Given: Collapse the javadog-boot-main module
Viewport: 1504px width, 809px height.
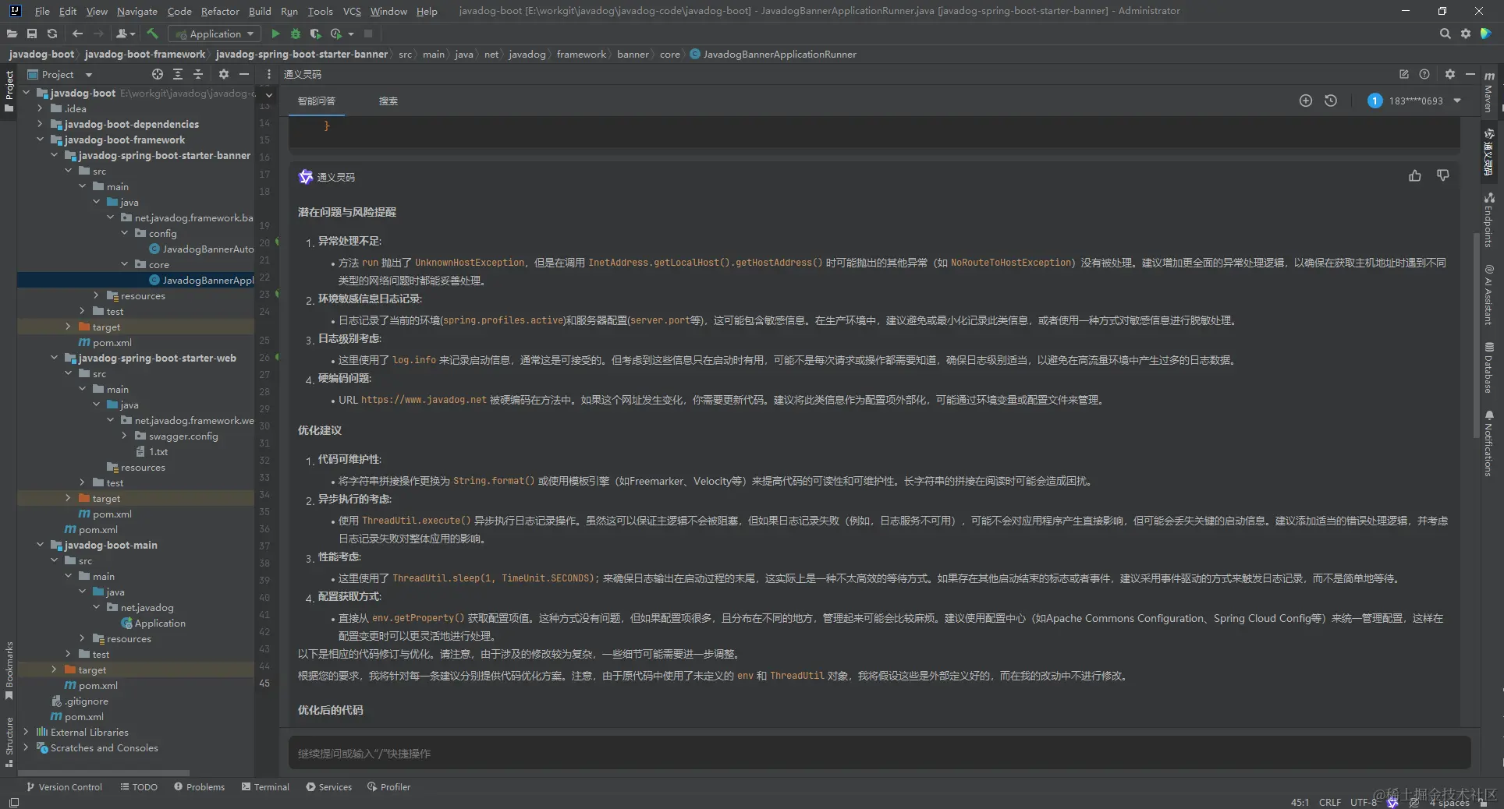Looking at the screenshot, I should [40, 545].
